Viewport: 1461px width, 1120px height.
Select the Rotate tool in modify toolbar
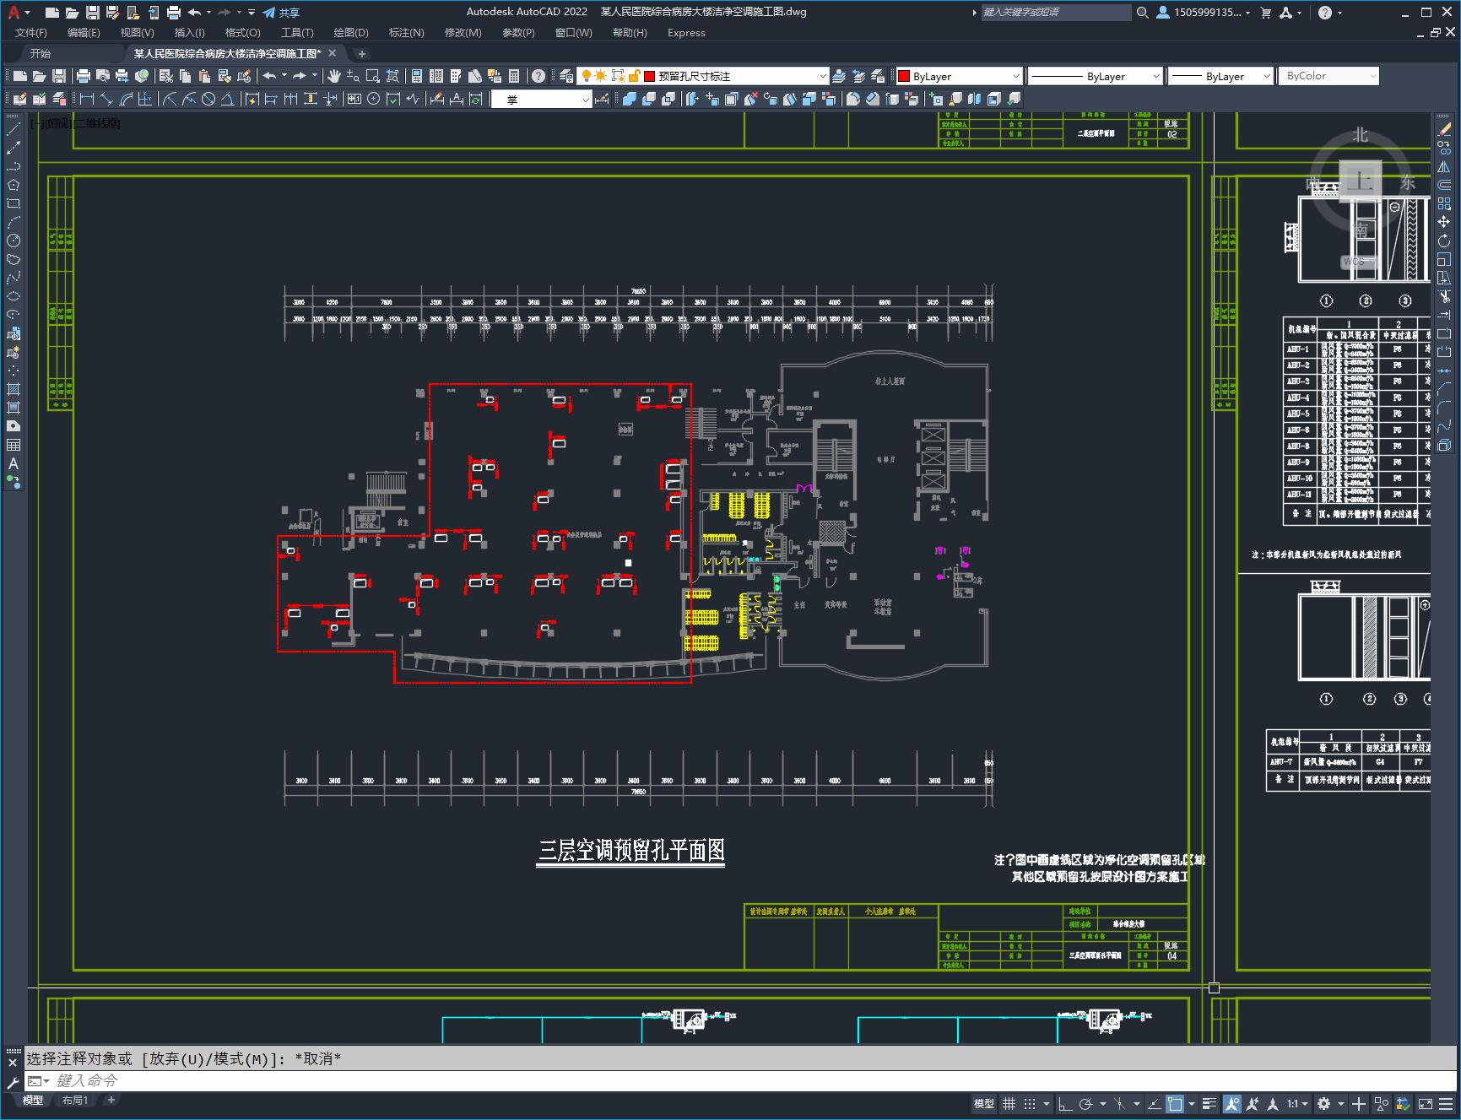pyautogui.click(x=1444, y=241)
